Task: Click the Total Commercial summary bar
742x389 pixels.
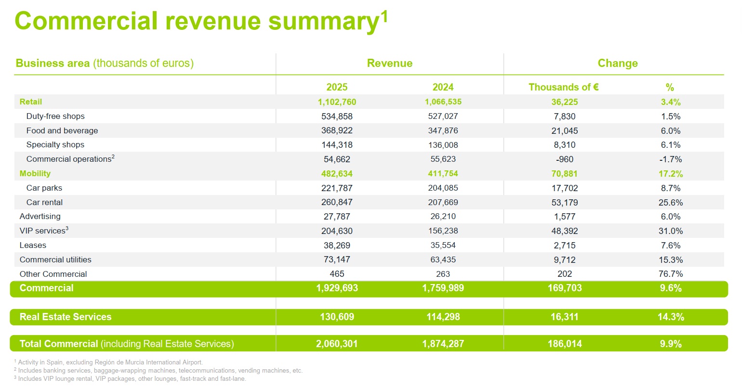Action: tap(369, 344)
